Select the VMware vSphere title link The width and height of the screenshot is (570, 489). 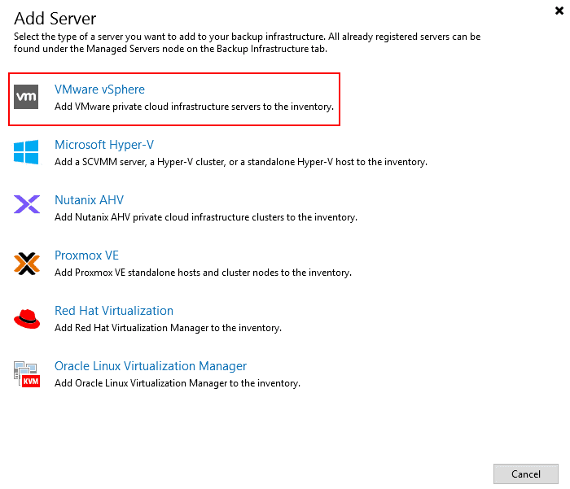click(99, 90)
